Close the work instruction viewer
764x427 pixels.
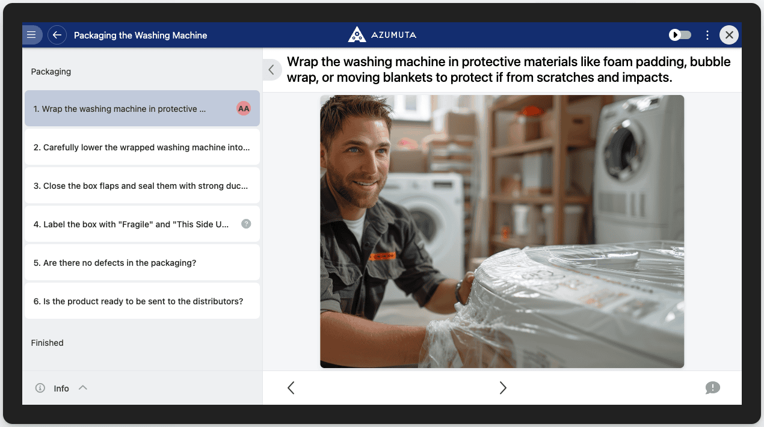click(729, 35)
